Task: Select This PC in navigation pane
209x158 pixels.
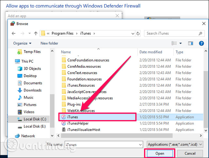Action: click(24, 61)
